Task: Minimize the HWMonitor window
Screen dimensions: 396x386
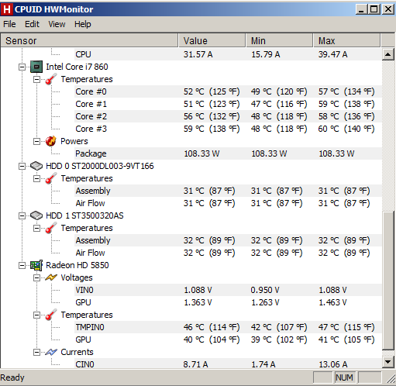Action: (x=362, y=9)
